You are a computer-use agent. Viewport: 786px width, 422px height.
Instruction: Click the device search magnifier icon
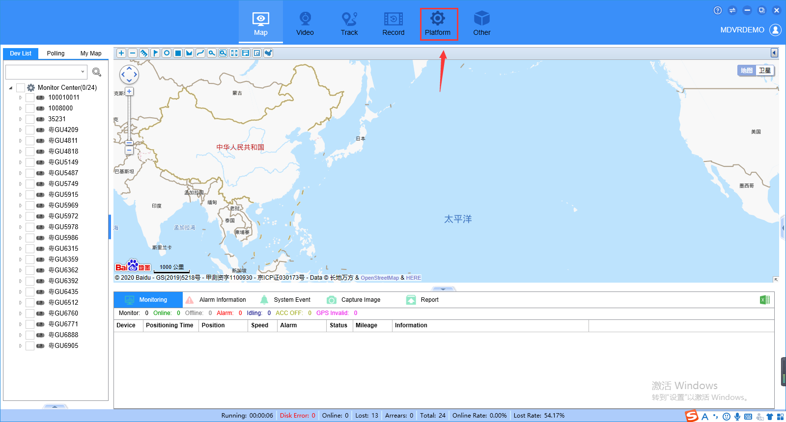coord(97,72)
